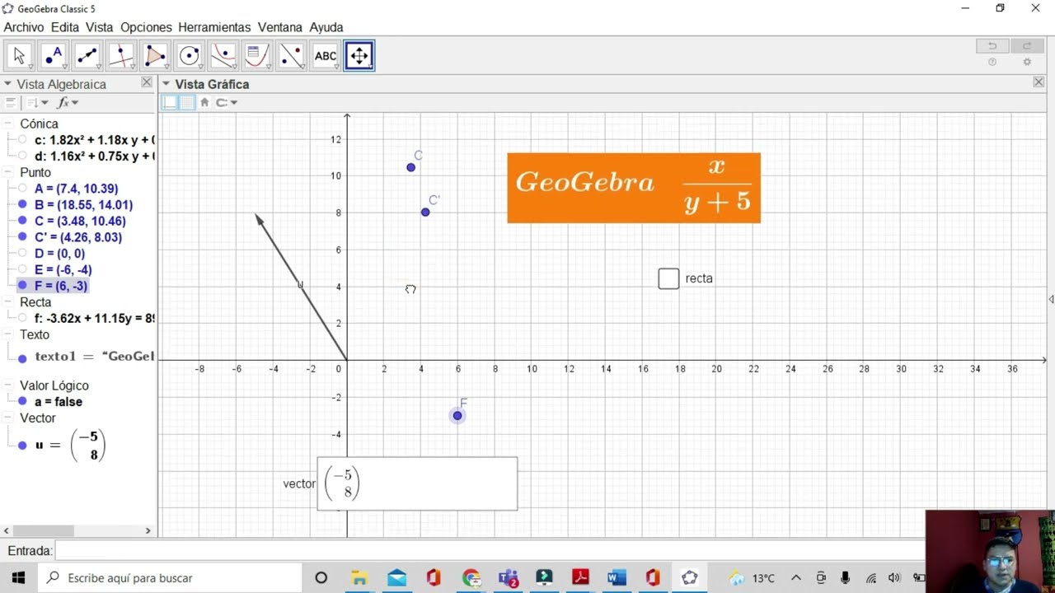Image resolution: width=1055 pixels, height=593 pixels.
Task: Click the Undo arrow button
Action: pos(992,46)
